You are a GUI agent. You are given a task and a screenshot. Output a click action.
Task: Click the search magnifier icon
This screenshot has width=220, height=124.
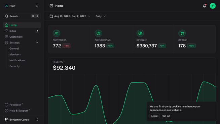[6, 16]
